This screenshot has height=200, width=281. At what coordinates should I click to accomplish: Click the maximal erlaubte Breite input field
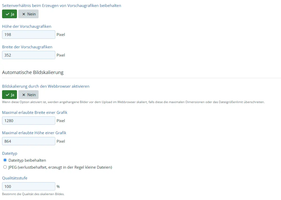29,121
